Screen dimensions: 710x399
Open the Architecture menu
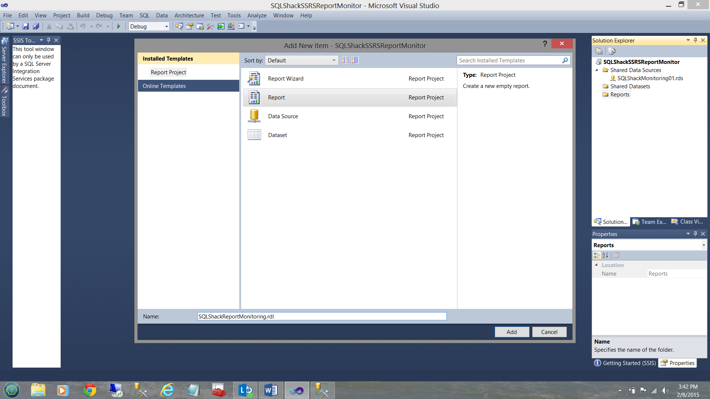pos(189,16)
